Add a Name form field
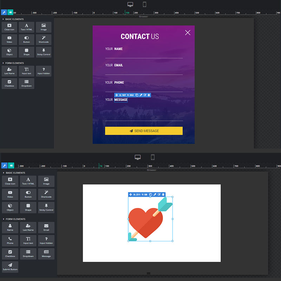Image resolution: width=281 pixels, height=281 pixels. 10,228
